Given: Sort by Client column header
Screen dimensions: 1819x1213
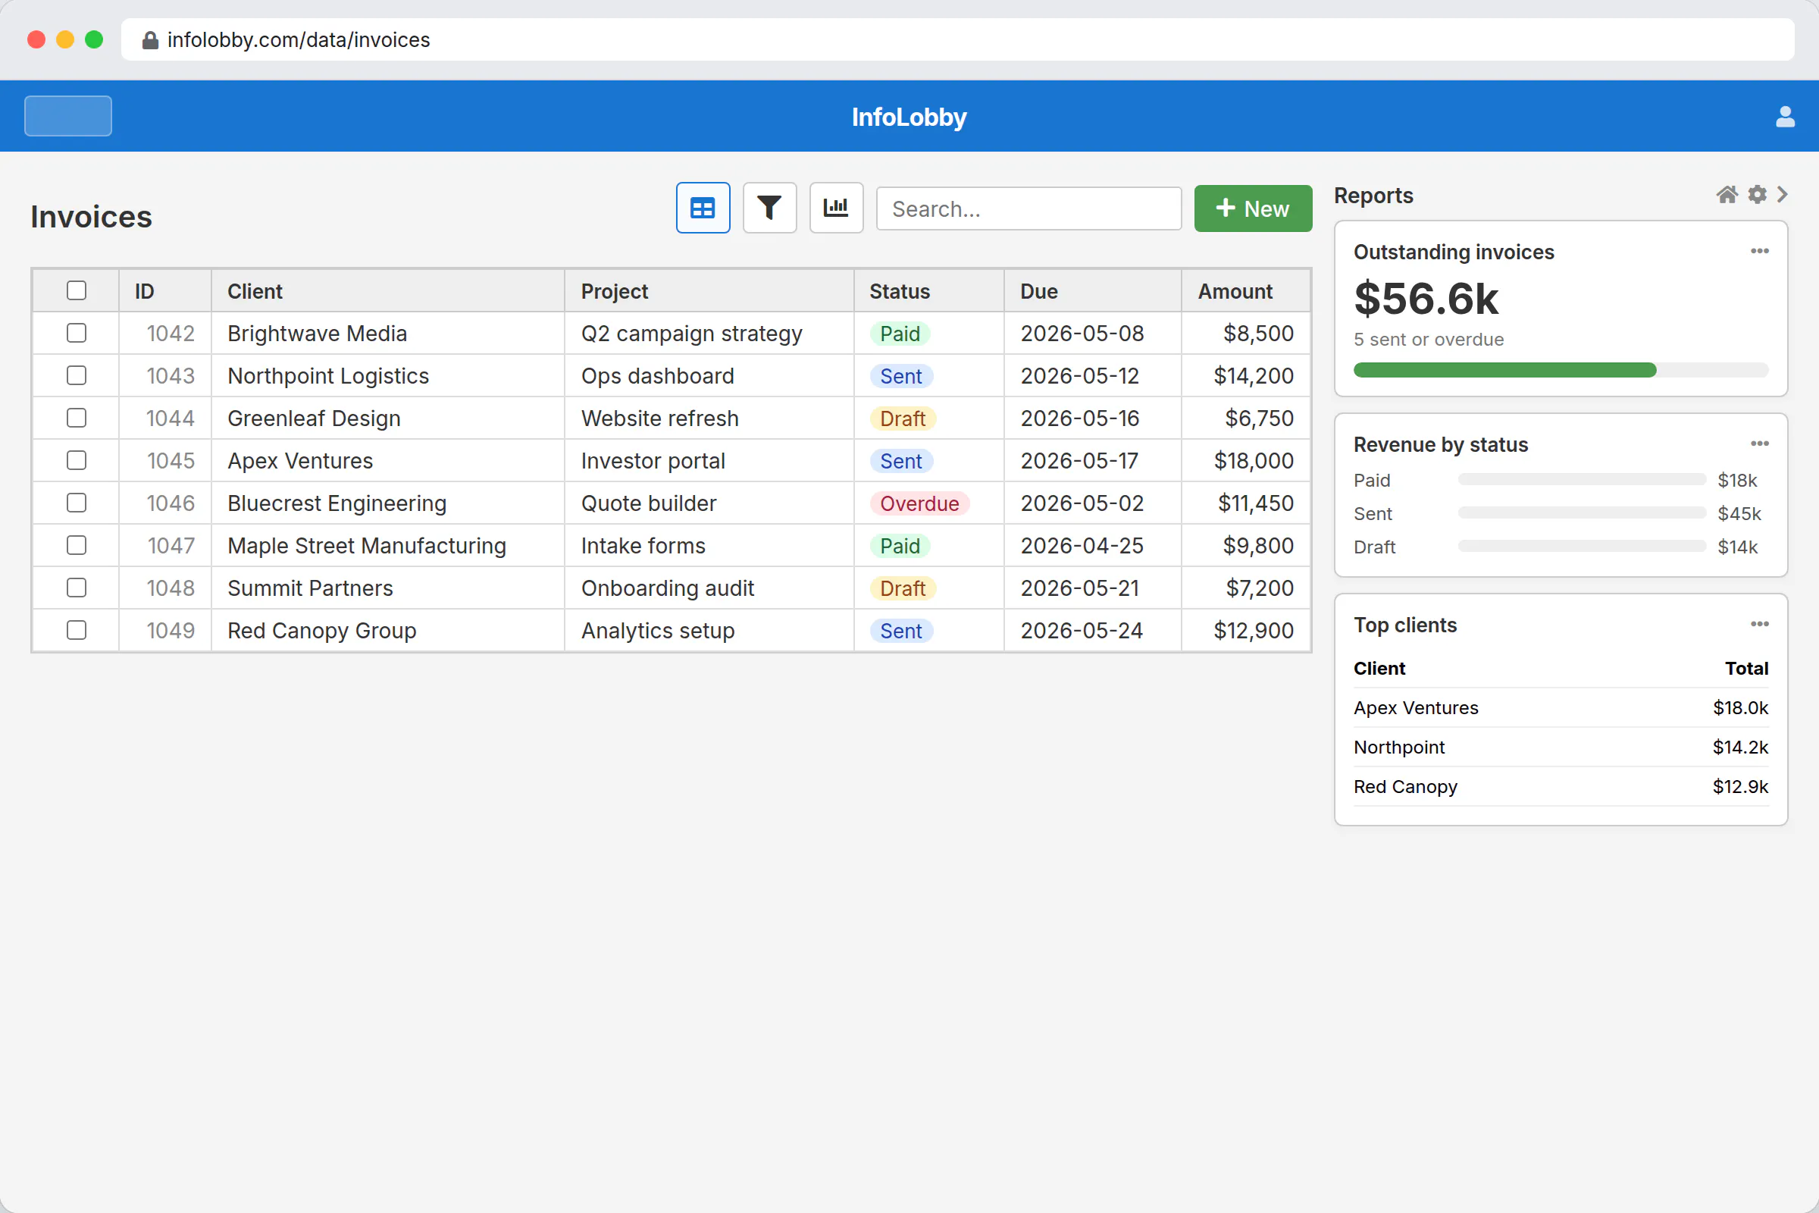Looking at the screenshot, I should click(387, 291).
